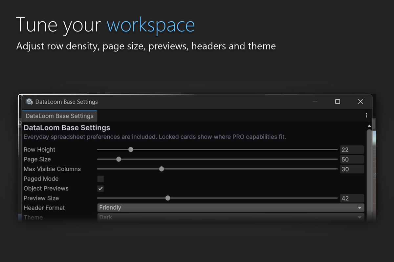Screen dimensions: 394x262
Task: Click the Preview Size slider handle
Action: pyautogui.click(x=168, y=198)
